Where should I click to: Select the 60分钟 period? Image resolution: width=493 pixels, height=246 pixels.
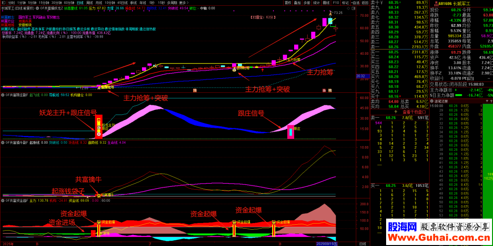click(69, 2)
